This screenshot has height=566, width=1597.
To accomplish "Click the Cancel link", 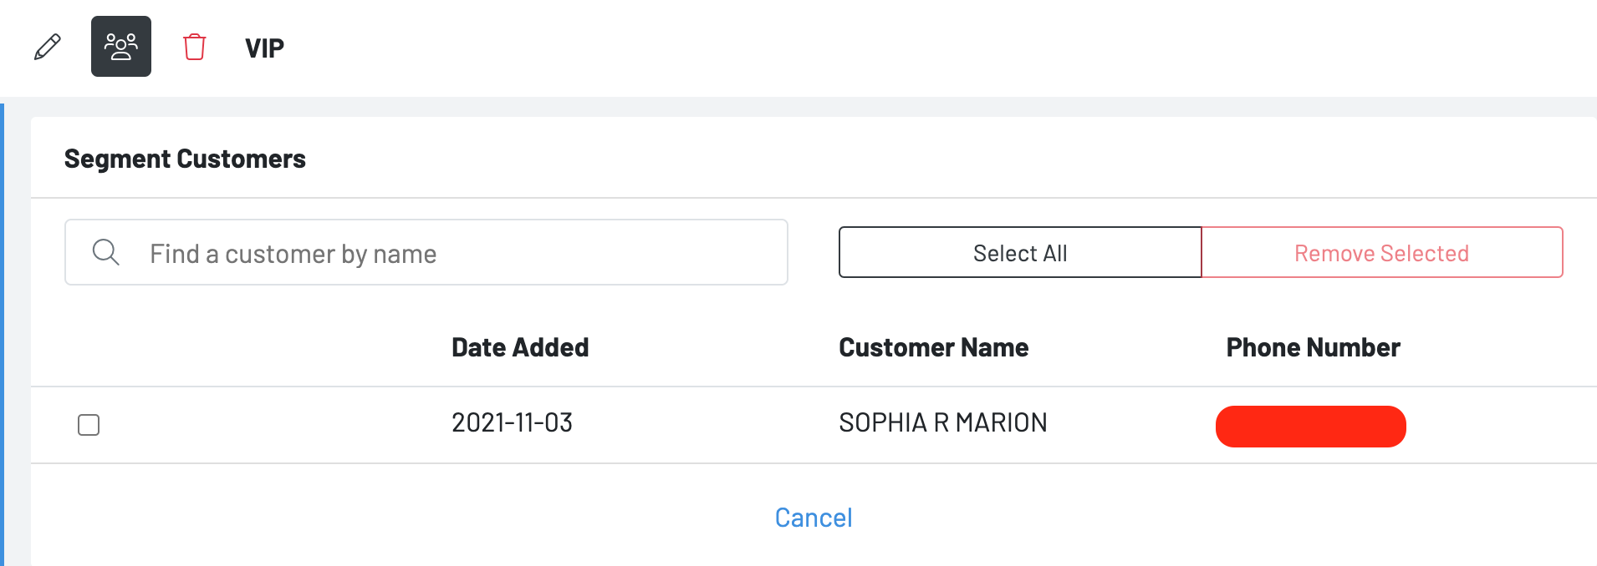I will pyautogui.click(x=814, y=518).
